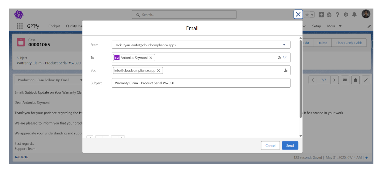Open the To field contact lookup icon
This screenshot has width=381, height=179.
(279, 57)
